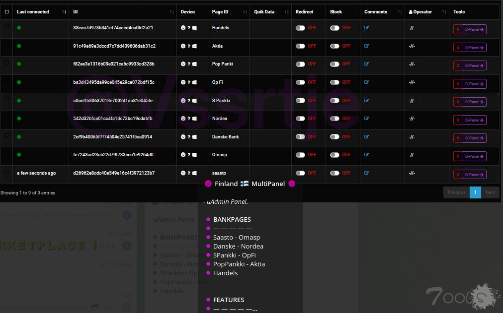The height and width of the screenshot is (313, 503).
Task: Click Windows device icon in saasto row
Action: point(194,173)
